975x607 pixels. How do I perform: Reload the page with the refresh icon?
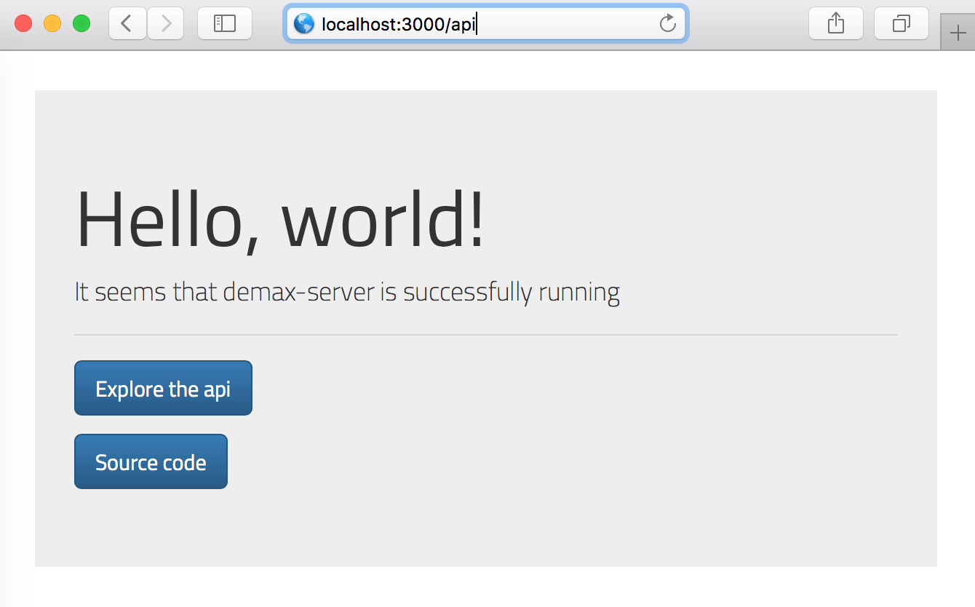[667, 24]
